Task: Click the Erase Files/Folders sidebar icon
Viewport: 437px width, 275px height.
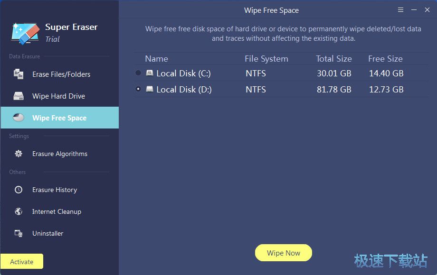Action: (19, 74)
